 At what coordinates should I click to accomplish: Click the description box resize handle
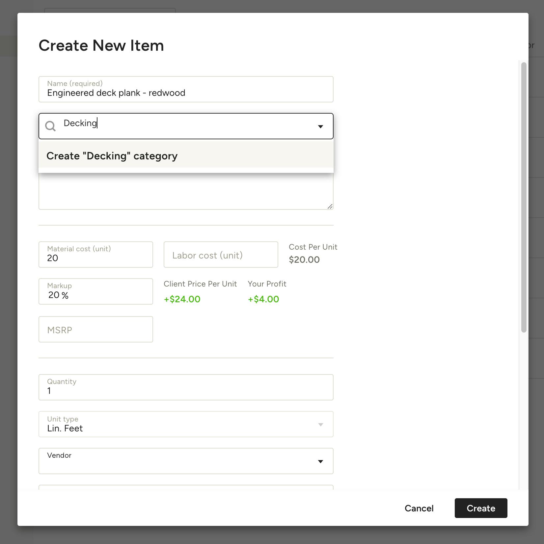330,206
